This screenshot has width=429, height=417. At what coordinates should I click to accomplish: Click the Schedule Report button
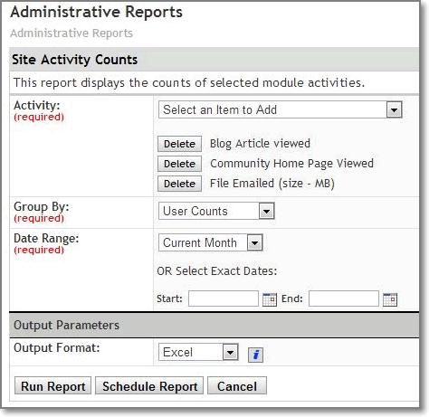[149, 386]
